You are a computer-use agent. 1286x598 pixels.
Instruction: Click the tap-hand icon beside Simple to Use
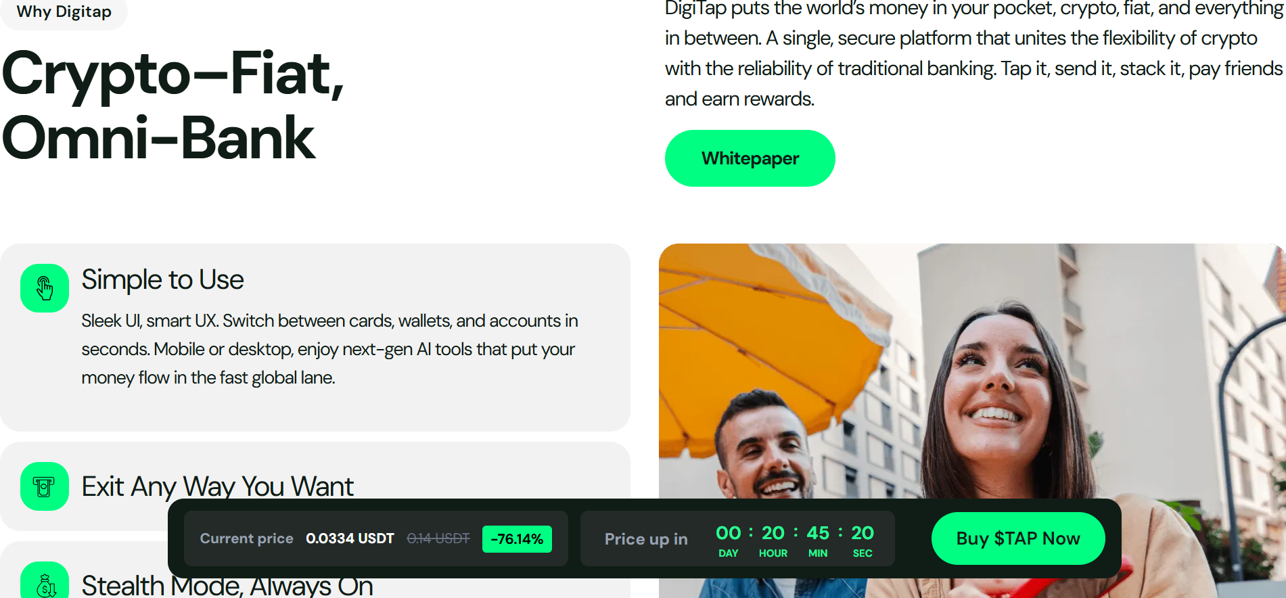click(45, 288)
